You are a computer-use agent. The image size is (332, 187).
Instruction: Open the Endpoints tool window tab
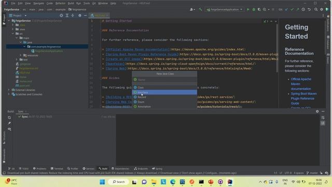[141, 169]
